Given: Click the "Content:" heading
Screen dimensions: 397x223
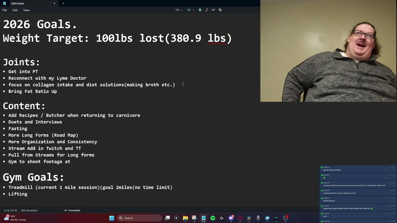Looking at the screenshot, I should click(x=24, y=106).
